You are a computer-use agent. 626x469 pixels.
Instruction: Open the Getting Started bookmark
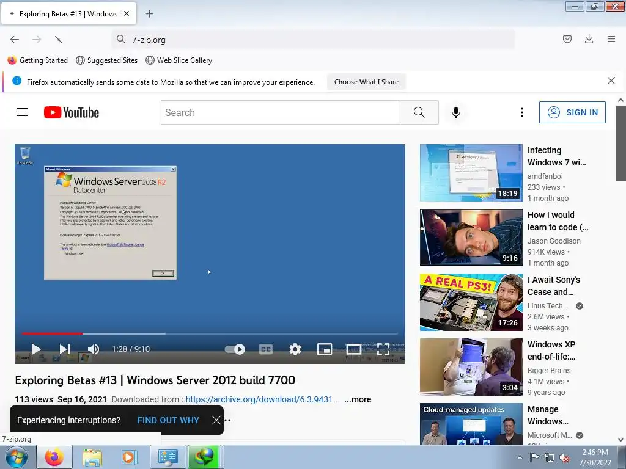[x=38, y=60]
